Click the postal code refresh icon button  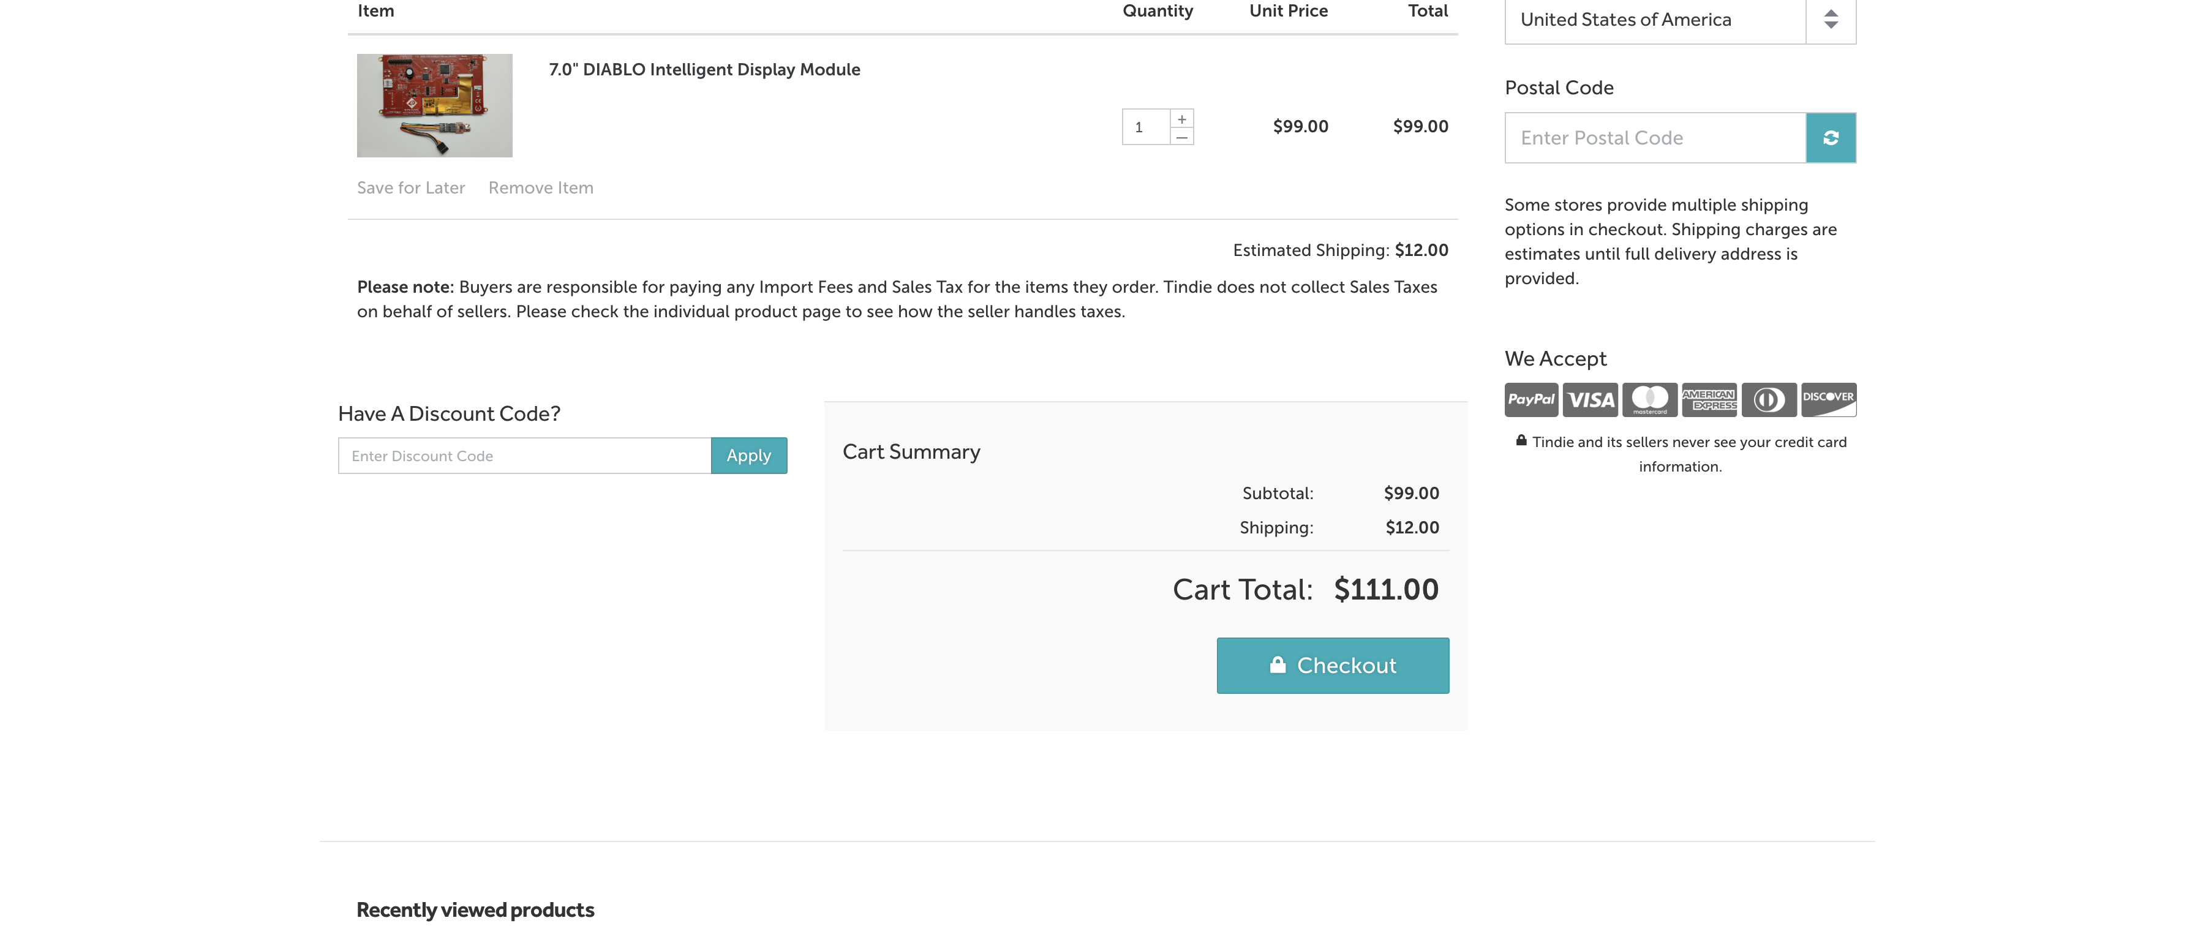click(1831, 138)
